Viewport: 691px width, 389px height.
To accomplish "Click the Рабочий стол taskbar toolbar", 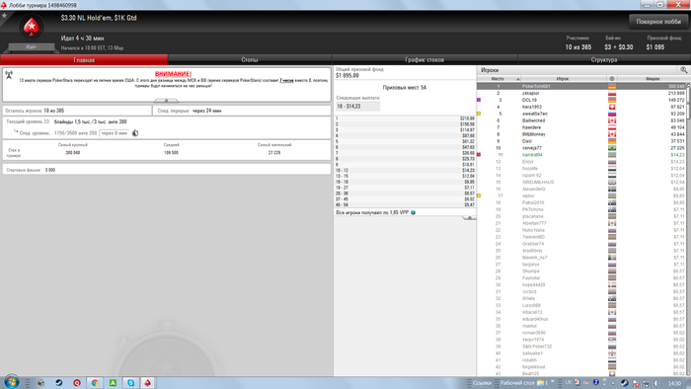I will (x=517, y=383).
